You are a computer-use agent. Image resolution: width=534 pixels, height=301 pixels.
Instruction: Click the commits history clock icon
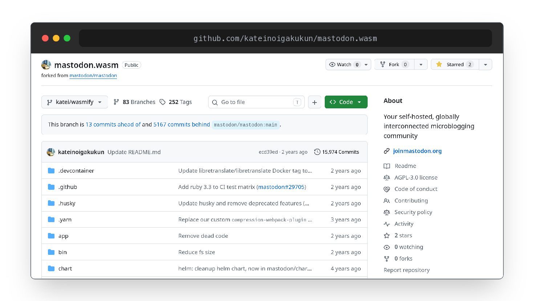(x=317, y=152)
